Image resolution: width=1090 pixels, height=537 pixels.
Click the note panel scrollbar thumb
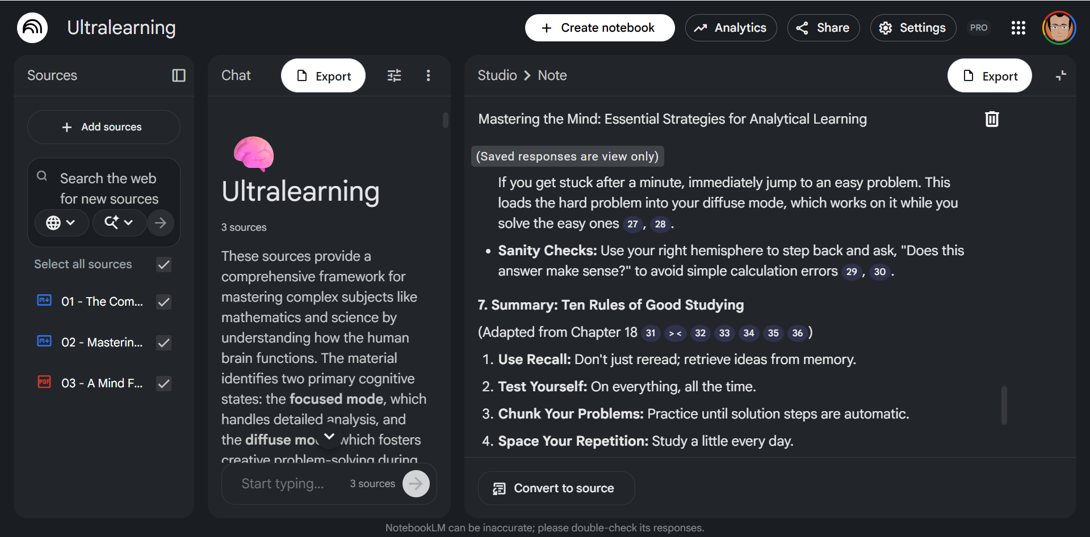(x=1004, y=405)
